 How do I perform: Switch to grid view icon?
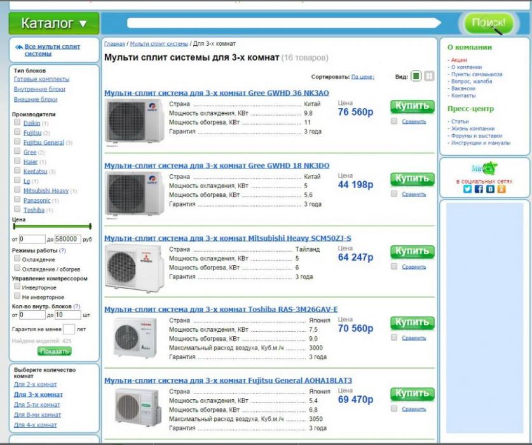(429, 76)
